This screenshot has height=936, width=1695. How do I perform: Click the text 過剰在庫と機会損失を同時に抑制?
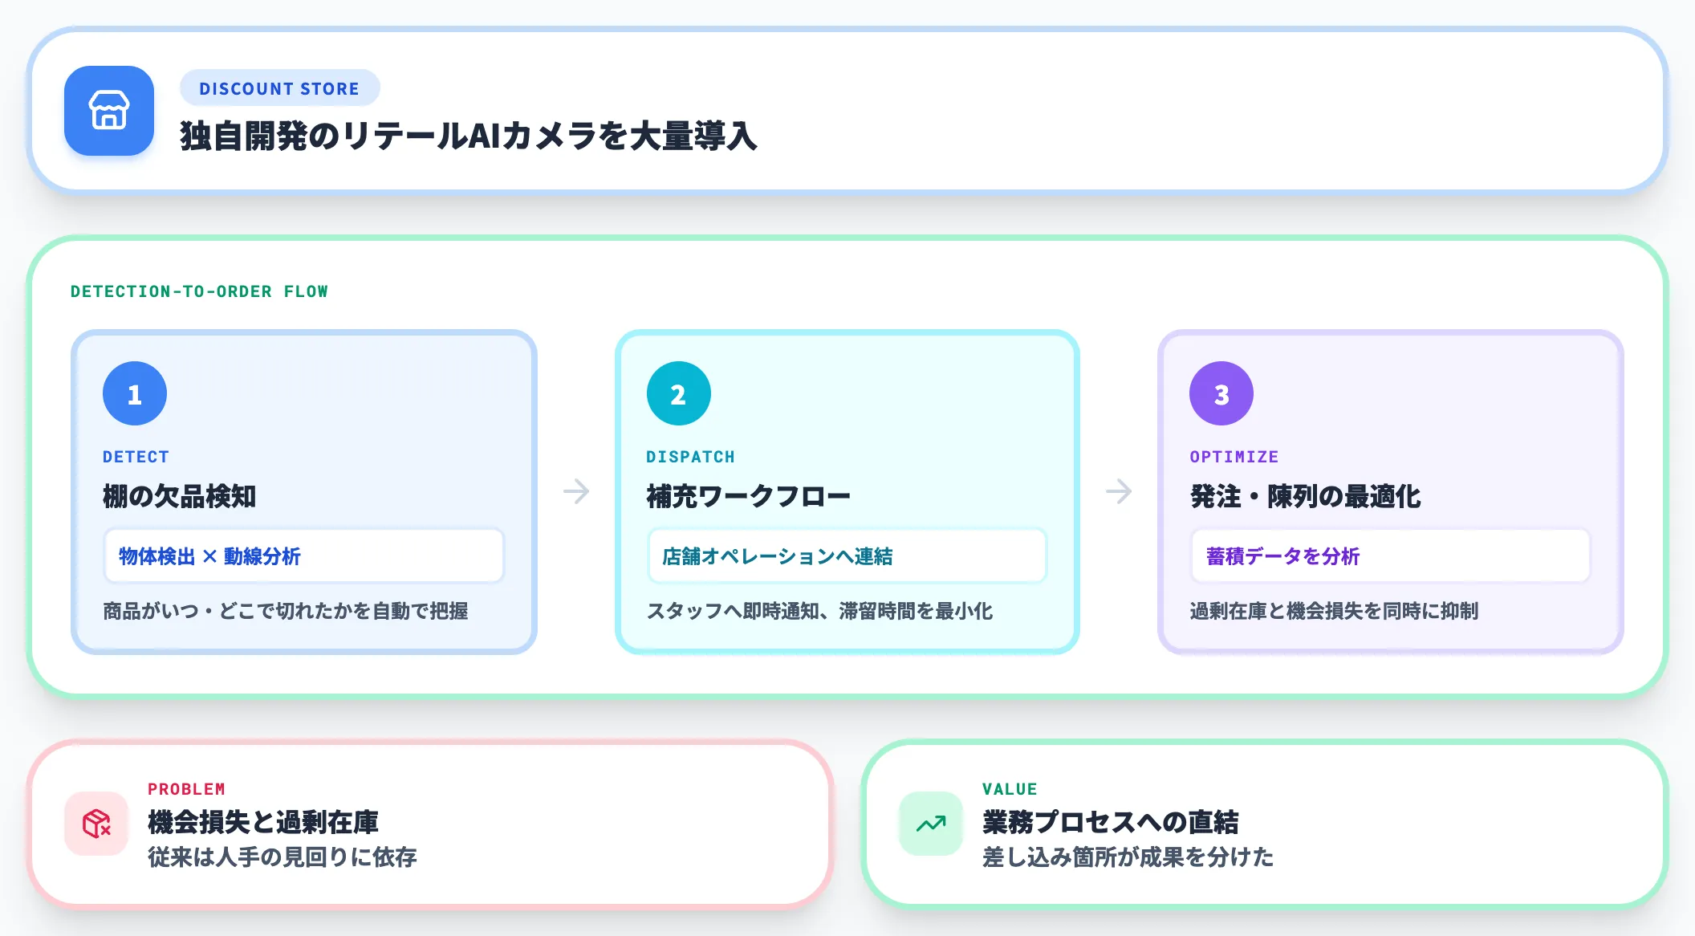[x=1334, y=611]
